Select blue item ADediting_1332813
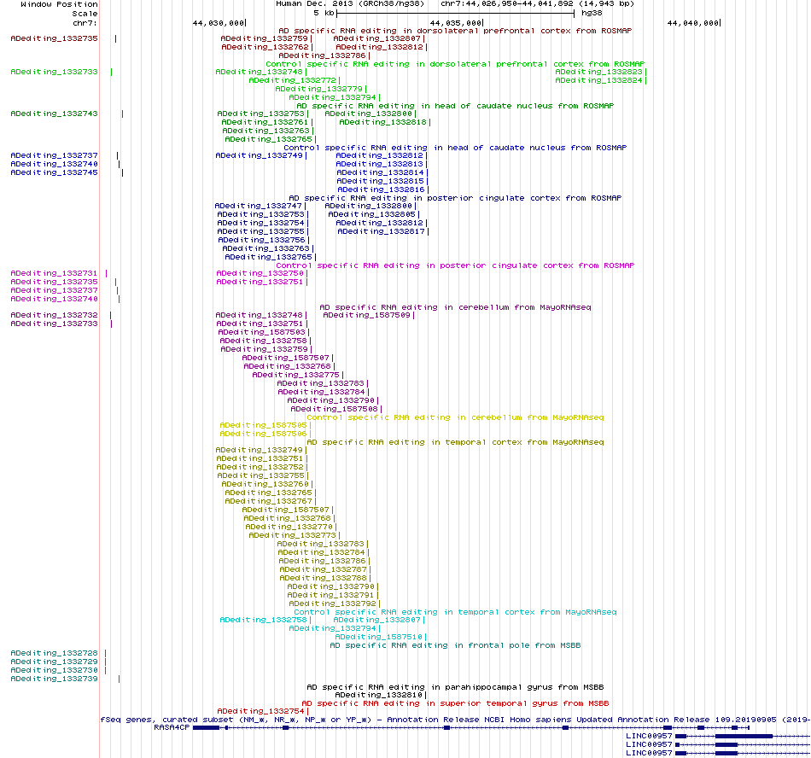 click(379, 164)
